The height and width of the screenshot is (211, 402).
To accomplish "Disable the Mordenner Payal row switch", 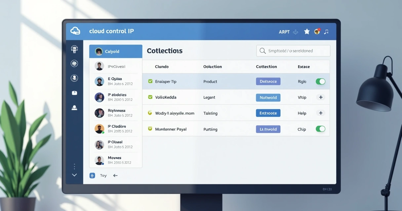I will [320, 129].
